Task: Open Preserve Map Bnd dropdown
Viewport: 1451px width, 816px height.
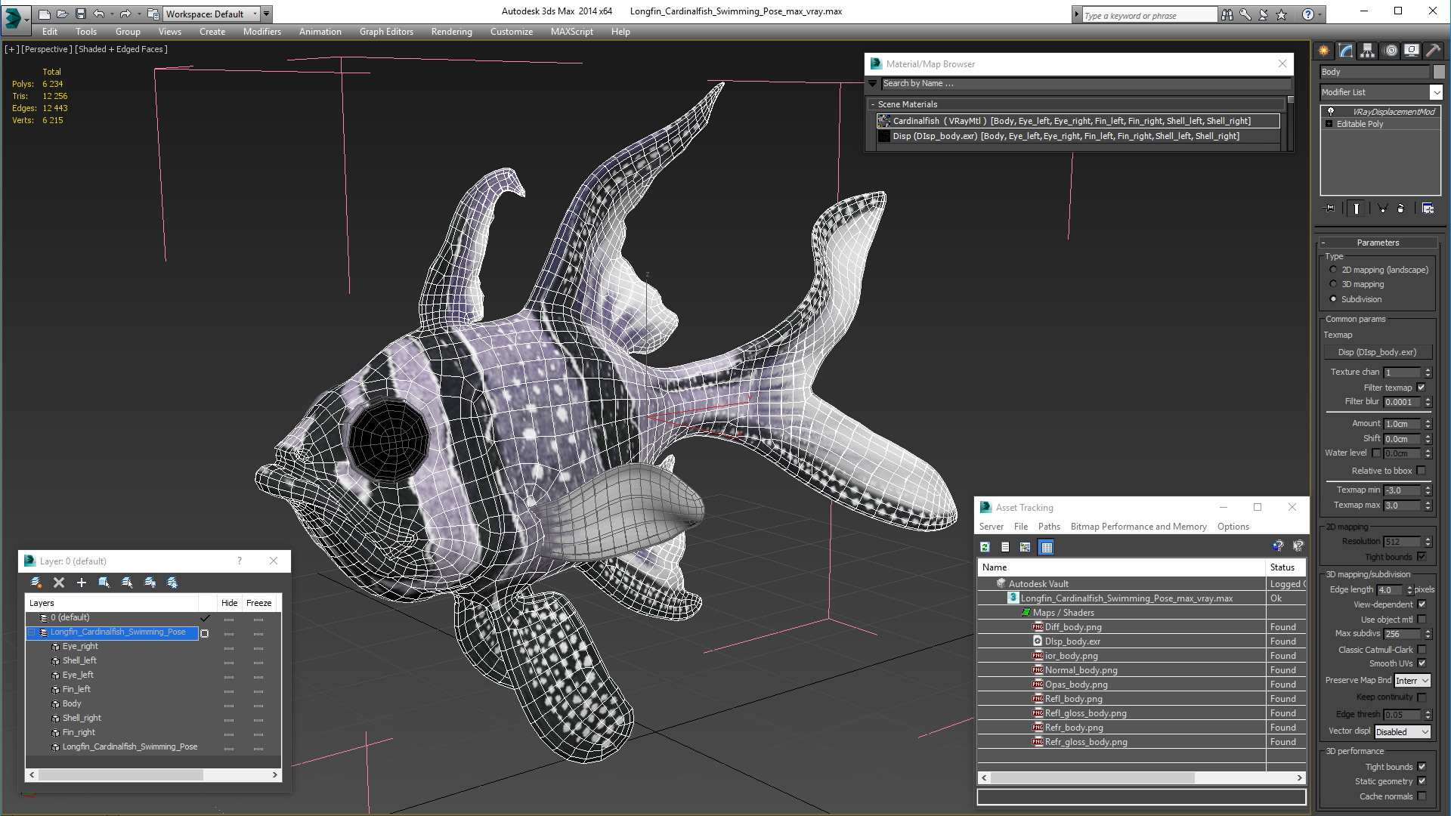Action: tap(1412, 681)
